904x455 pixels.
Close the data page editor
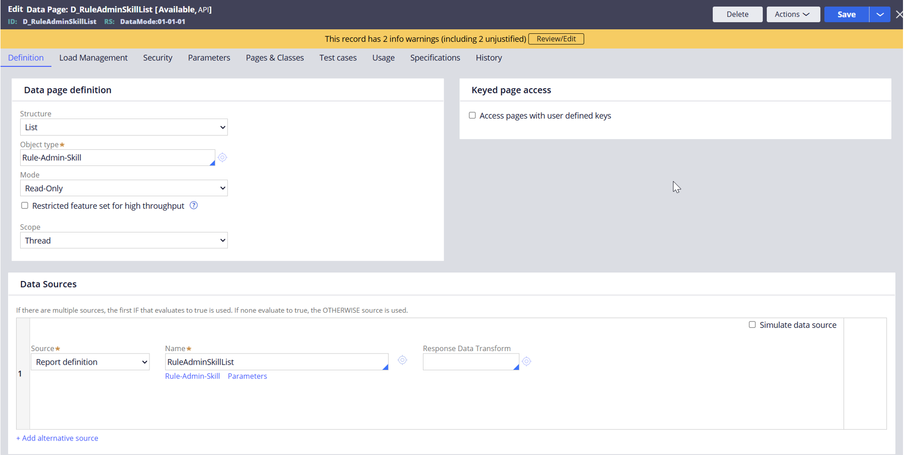point(899,14)
